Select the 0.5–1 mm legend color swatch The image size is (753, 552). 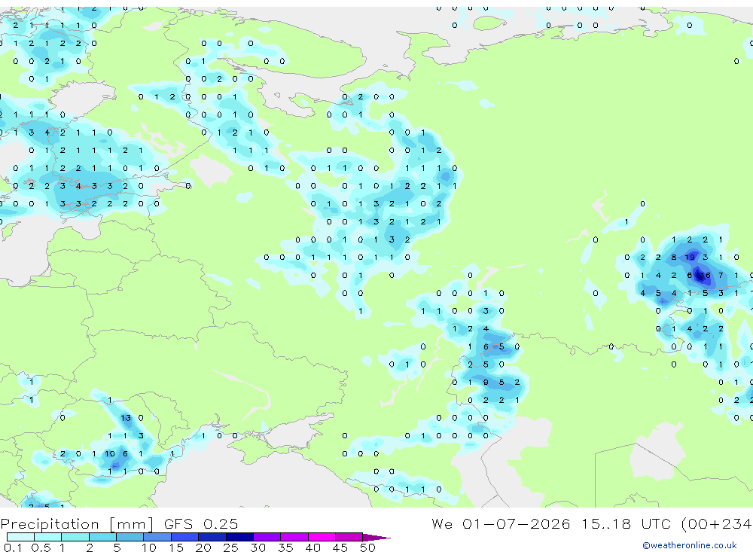[47, 537]
